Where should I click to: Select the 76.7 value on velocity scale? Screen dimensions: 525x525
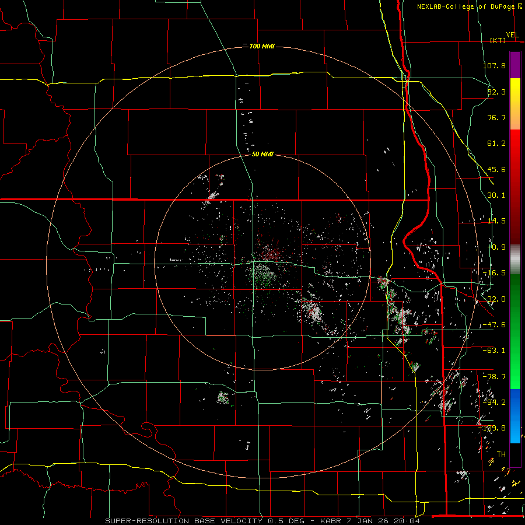tap(496, 117)
